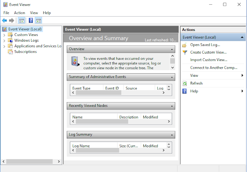Image resolution: width=247 pixels, height=172 pixels.
Task: Click the Overview text scroll-down arrow
Action: pyautogui.click(x=173, y=67)
